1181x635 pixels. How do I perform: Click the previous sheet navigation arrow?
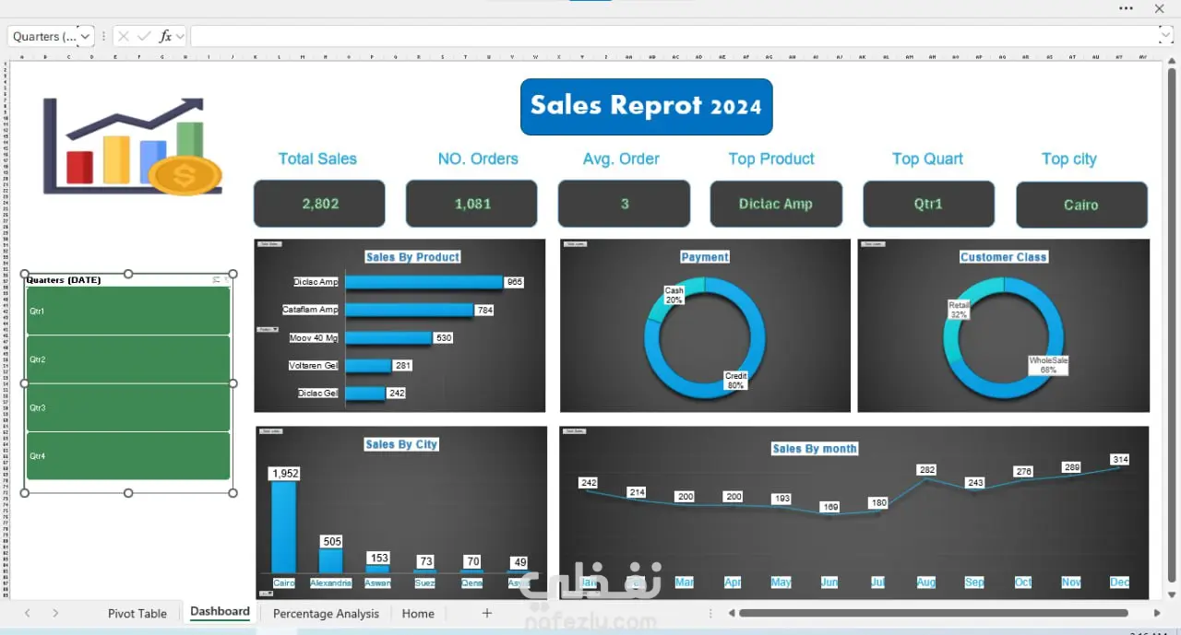tap(28, 613)
